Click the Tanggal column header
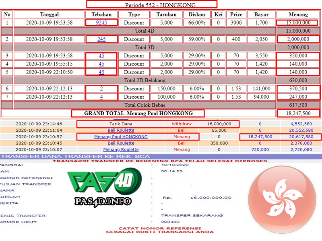322x241 pixels. click(x=49, y=14)
